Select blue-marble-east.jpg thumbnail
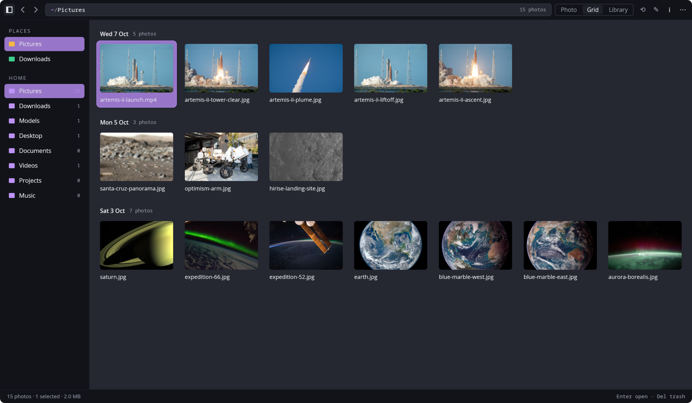This screenshot has height=403, width=692. click(560, 245)
